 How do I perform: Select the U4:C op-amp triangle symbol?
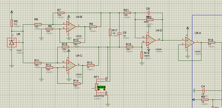71,65
